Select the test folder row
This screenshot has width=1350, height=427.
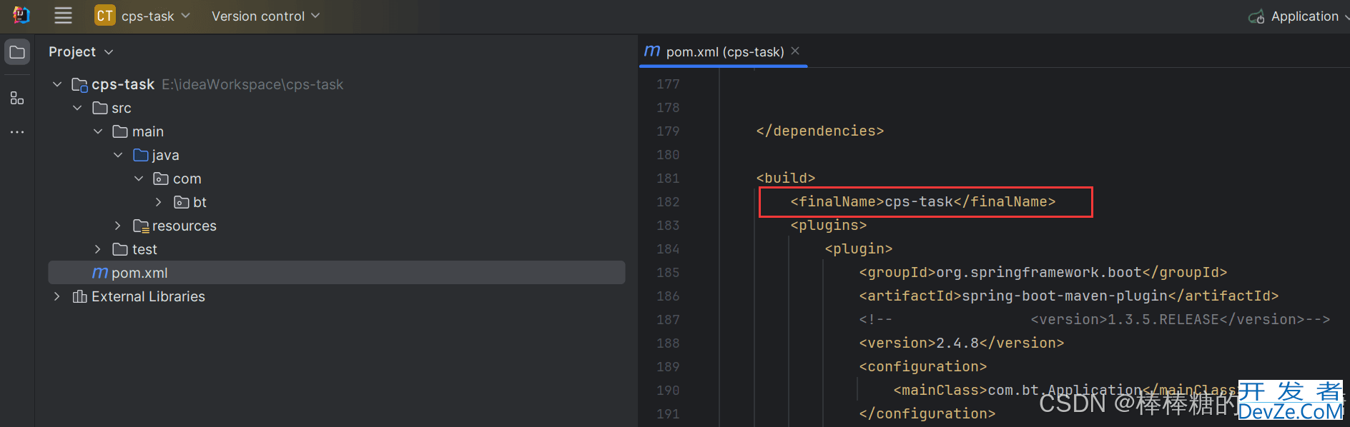pyautogui.click(x=337, y=249)
